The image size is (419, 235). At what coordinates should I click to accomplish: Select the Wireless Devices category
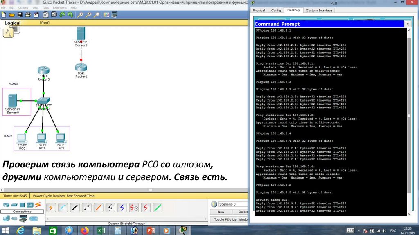[30, 205]
